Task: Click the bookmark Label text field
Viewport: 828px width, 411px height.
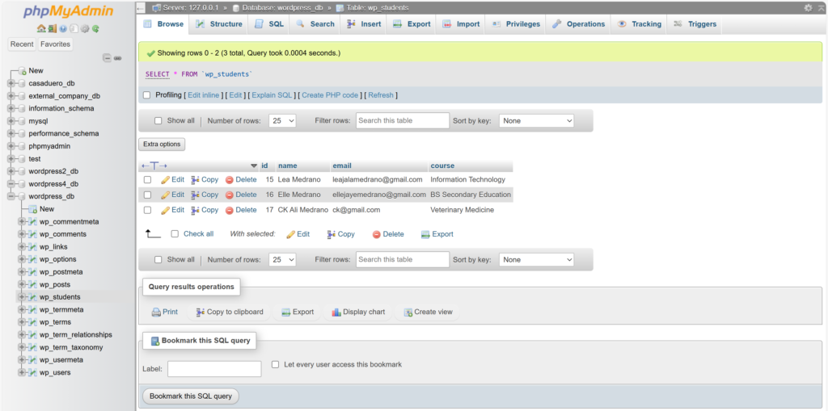Action: point(214,369)
